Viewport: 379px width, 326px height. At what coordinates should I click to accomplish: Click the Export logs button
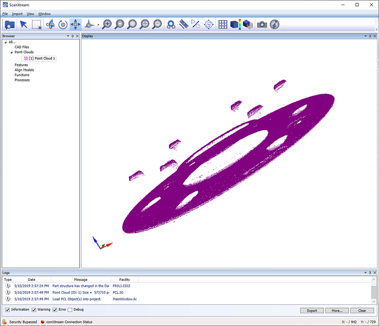click(312, 310)
